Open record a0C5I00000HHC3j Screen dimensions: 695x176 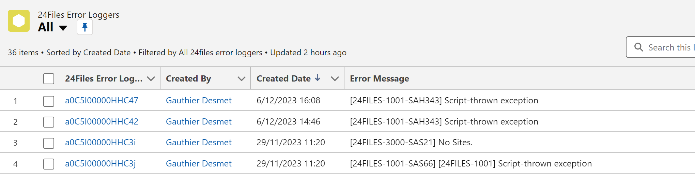coord(100,164)
